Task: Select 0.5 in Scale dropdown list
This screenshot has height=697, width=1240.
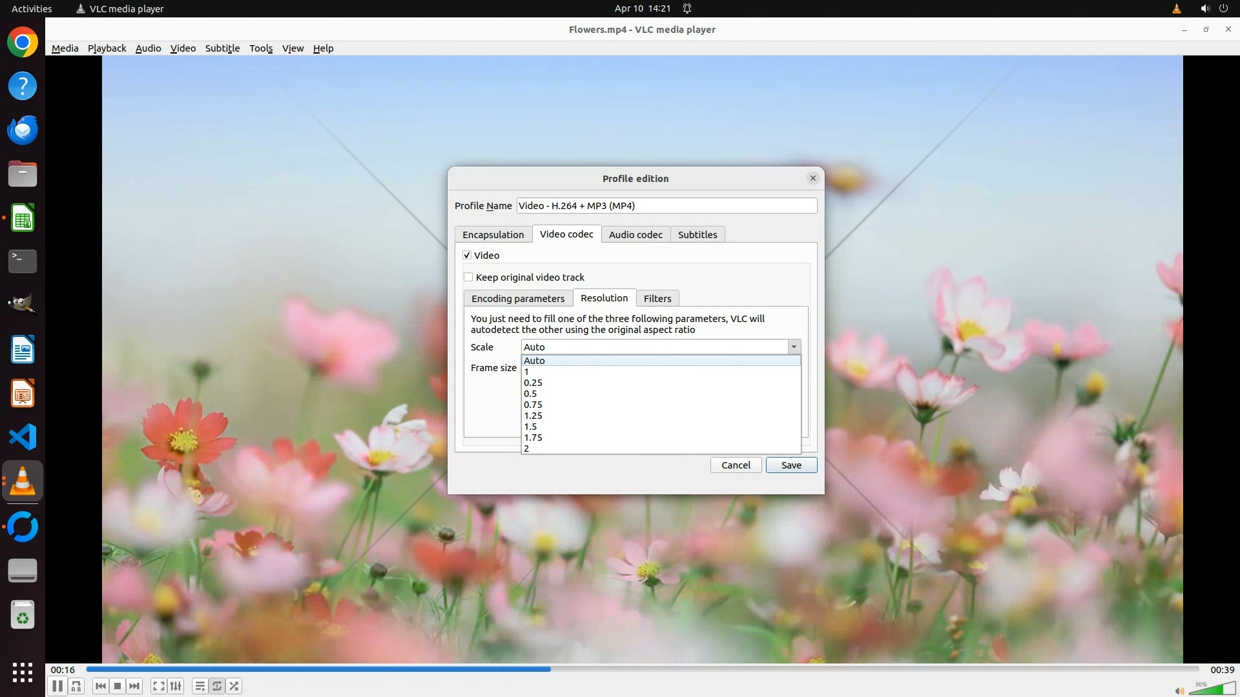Action: (x=530, y=394)
